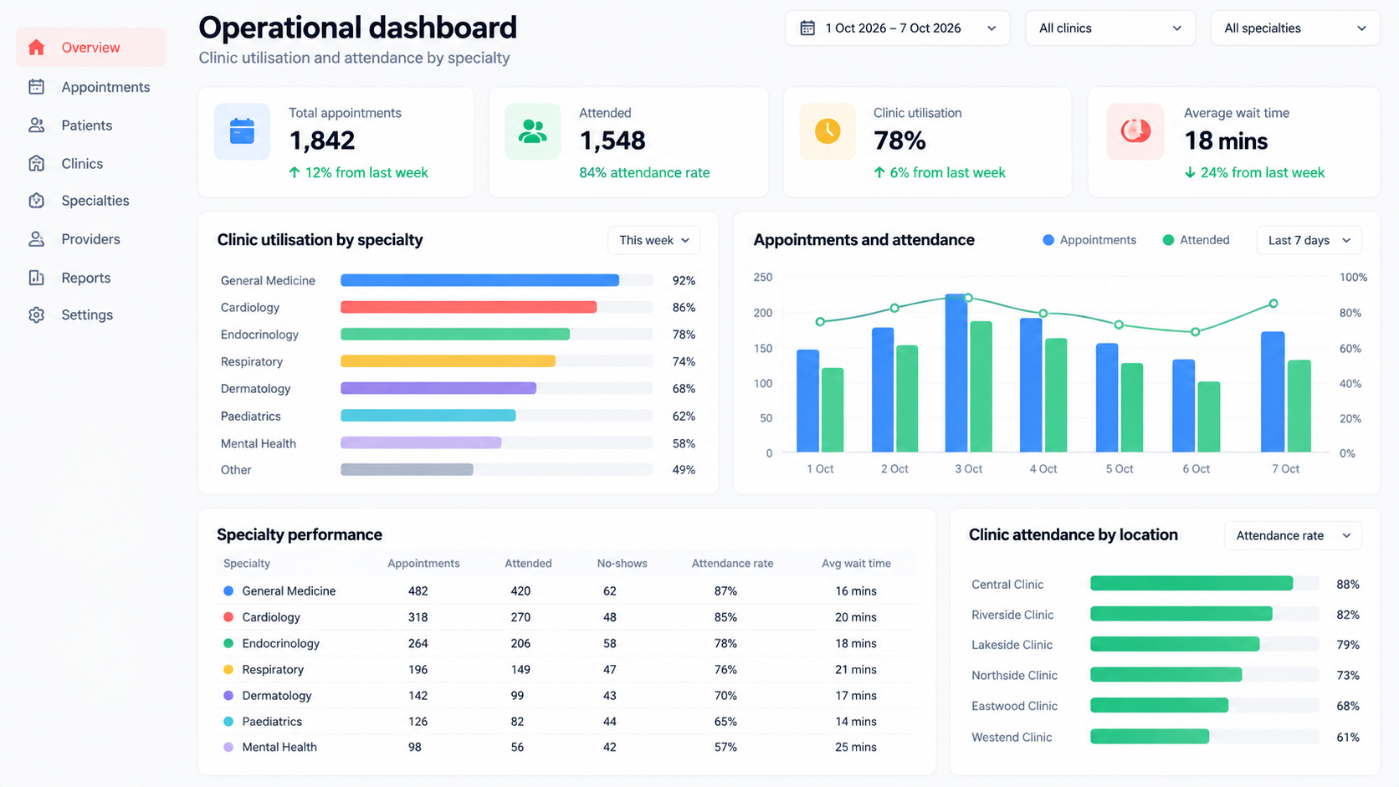1399x787 pixels.
Task: Expand the All clinics filter dropdown
Action: pyautogui.click(x=1110, y=28)
